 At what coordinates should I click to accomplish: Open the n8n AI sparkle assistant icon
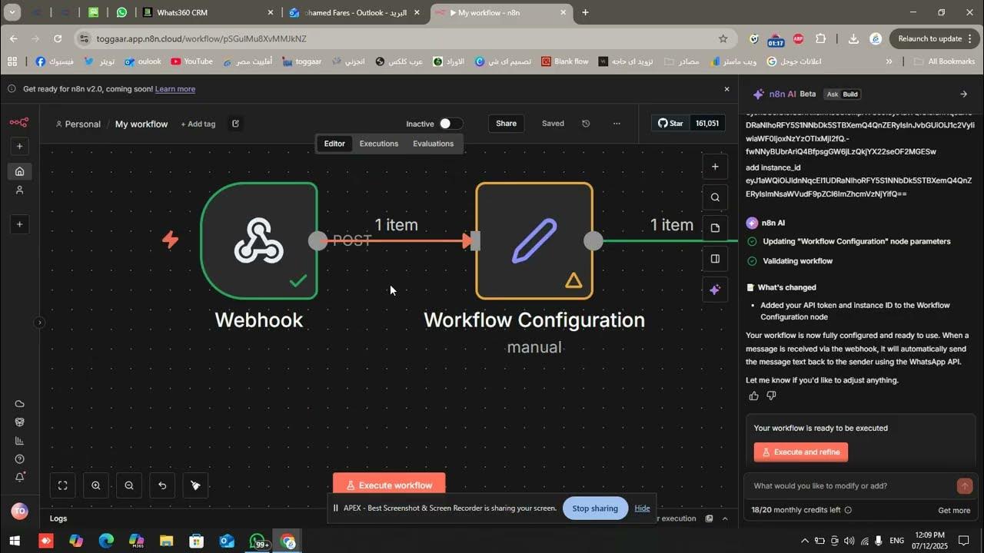pos(715,290)
